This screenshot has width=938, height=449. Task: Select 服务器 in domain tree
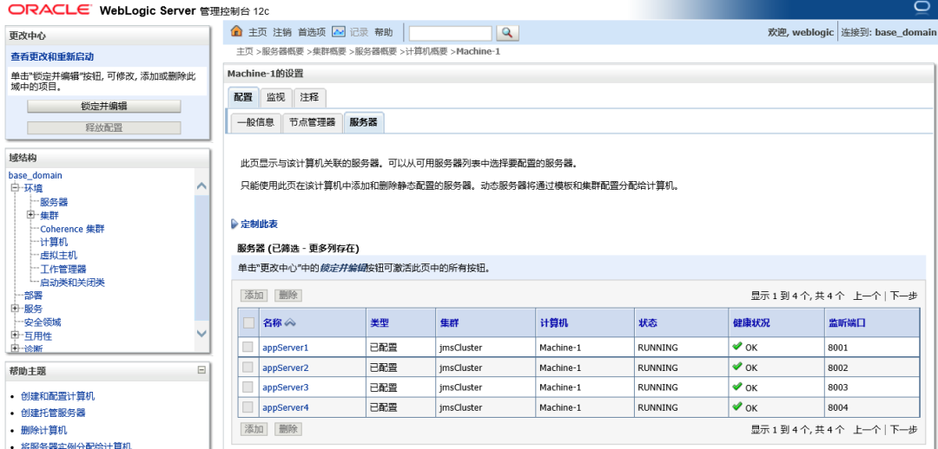pos(54,202)
